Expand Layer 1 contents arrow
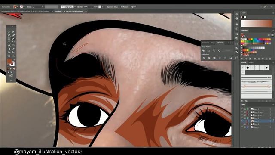Image resolution: width=275 pixels, height=155 pixels. click(249, 127)
